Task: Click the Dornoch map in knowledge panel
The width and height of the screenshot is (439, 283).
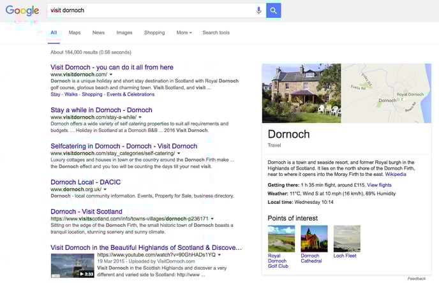Action: click(387, 93)
